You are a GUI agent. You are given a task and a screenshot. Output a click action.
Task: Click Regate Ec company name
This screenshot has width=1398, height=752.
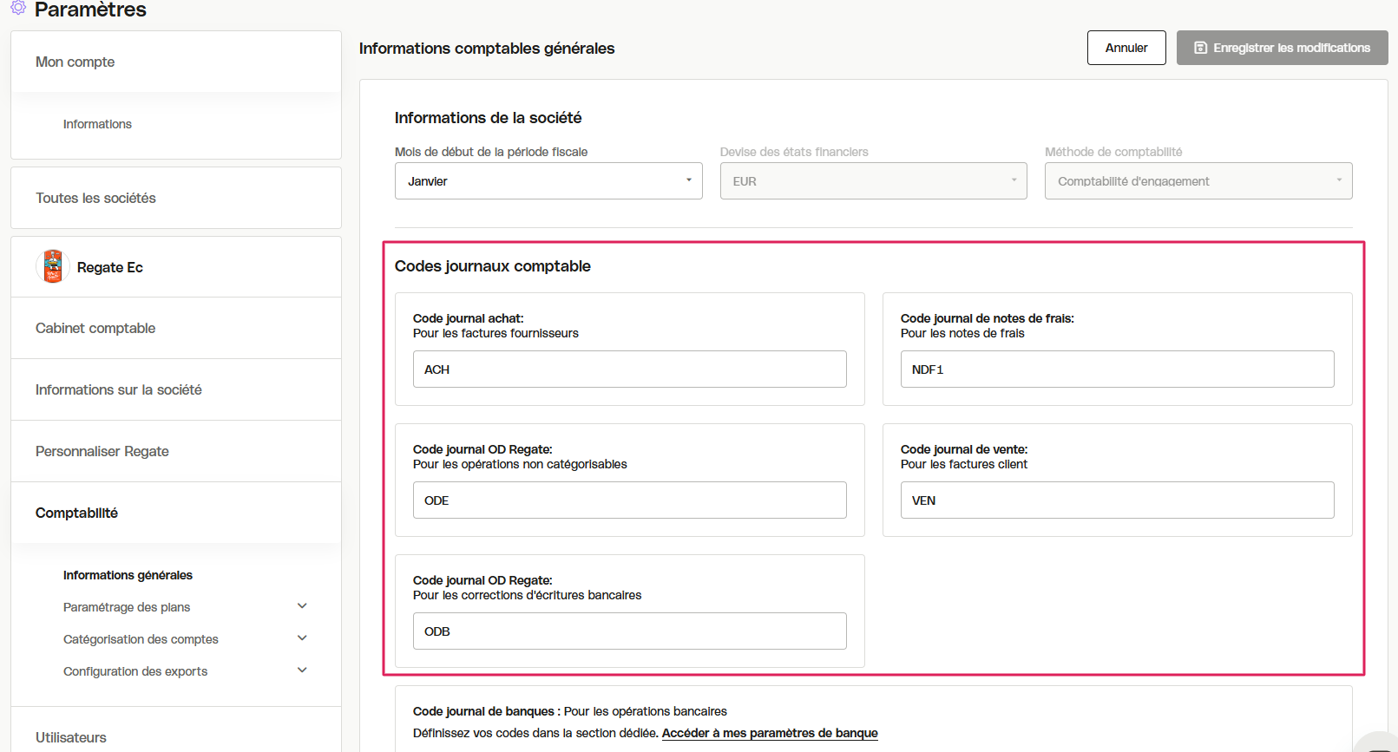click(x=110, y=267)
